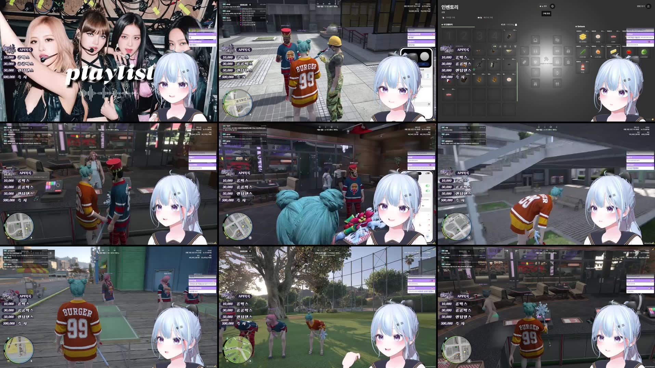Select 전체 filter in inventory
655x368 pixels.
coord(495,46)
